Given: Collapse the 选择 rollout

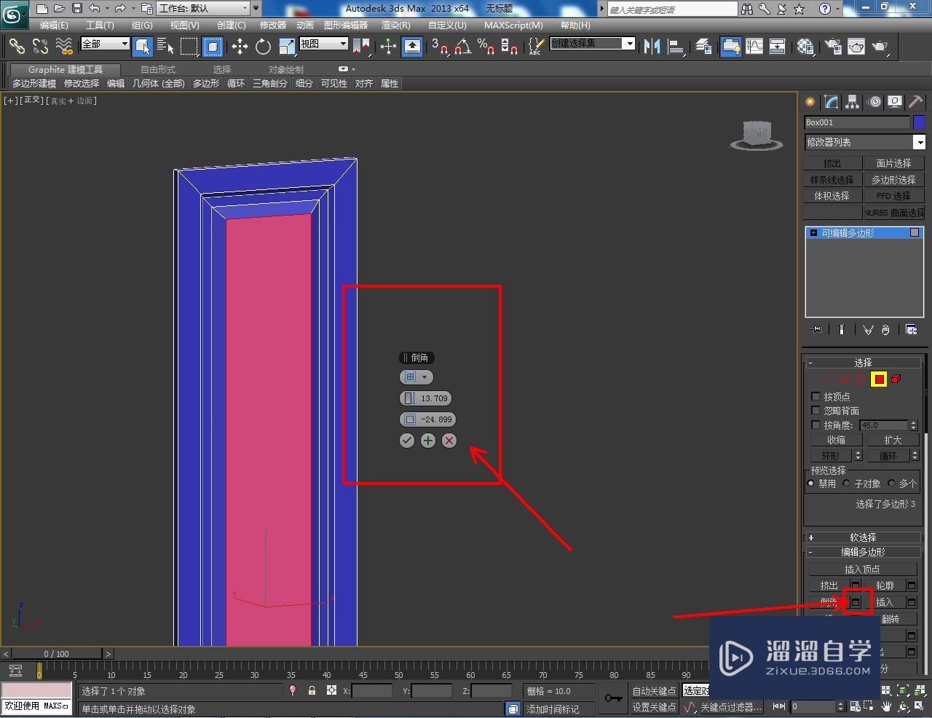Looking at the screenshot, I should (x=863, y=362).
